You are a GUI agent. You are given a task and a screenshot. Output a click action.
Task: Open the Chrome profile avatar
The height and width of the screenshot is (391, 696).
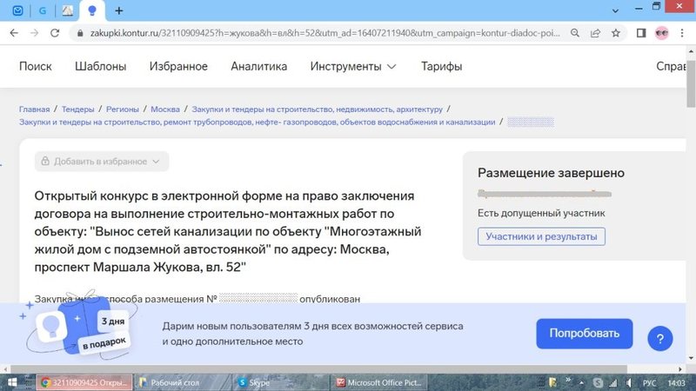(662, 33)
